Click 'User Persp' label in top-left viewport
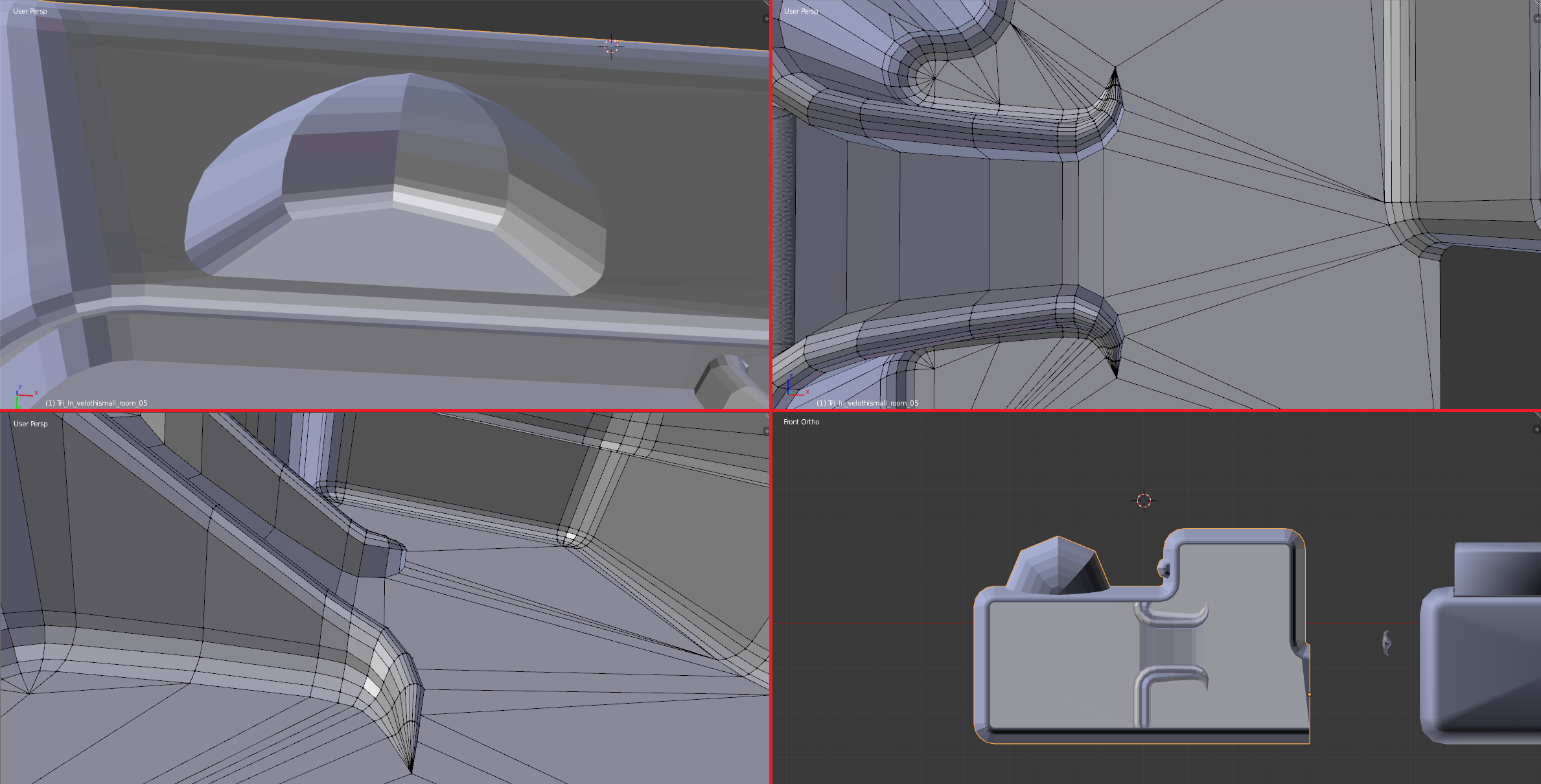This screenshot has height=784, width=1541. (x=30, y=11)
